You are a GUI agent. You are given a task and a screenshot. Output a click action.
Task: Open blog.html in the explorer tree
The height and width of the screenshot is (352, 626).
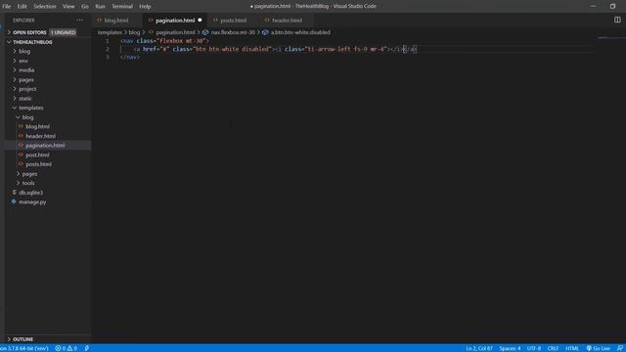38,126
